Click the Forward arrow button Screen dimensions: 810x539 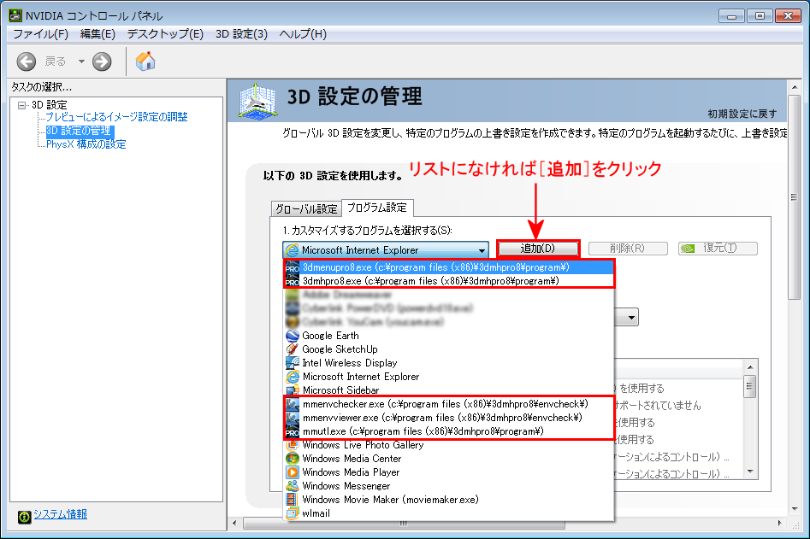(x=102, y=62)
